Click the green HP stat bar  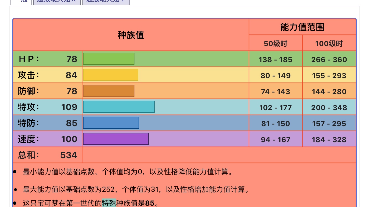point(109,59)
